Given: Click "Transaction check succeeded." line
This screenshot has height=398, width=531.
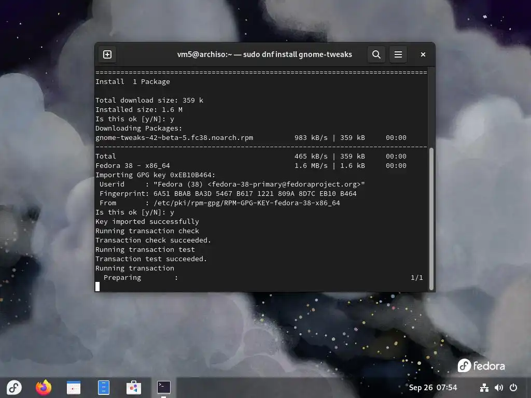Looking at the screenshot, I should [153, 240].
